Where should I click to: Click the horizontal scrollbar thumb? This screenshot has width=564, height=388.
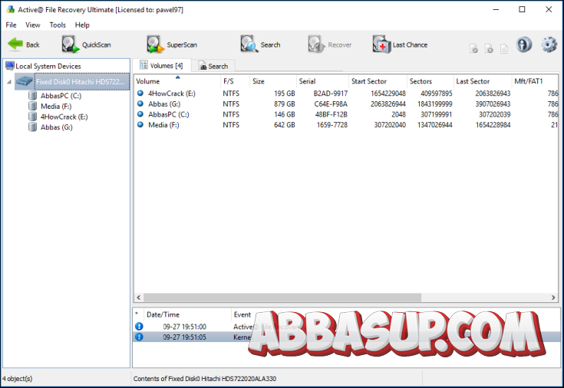pos(282,298)
